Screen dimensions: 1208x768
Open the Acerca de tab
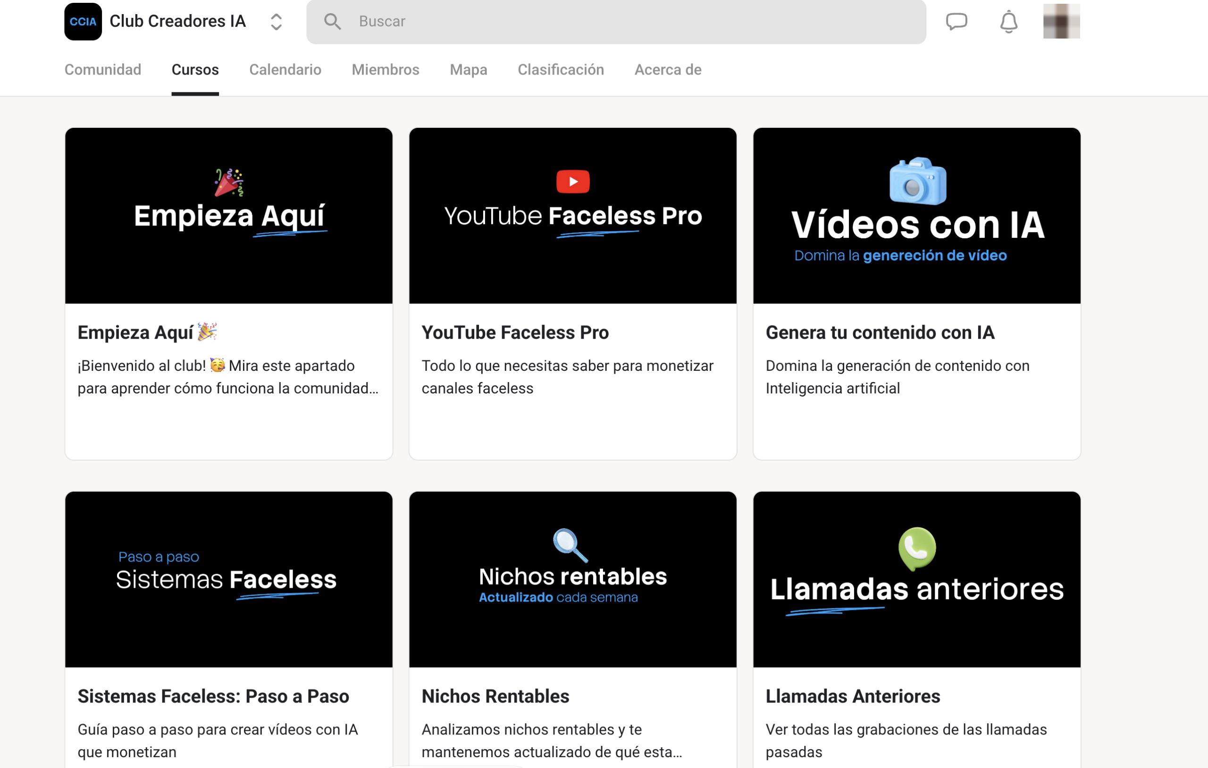coord(668,70)
